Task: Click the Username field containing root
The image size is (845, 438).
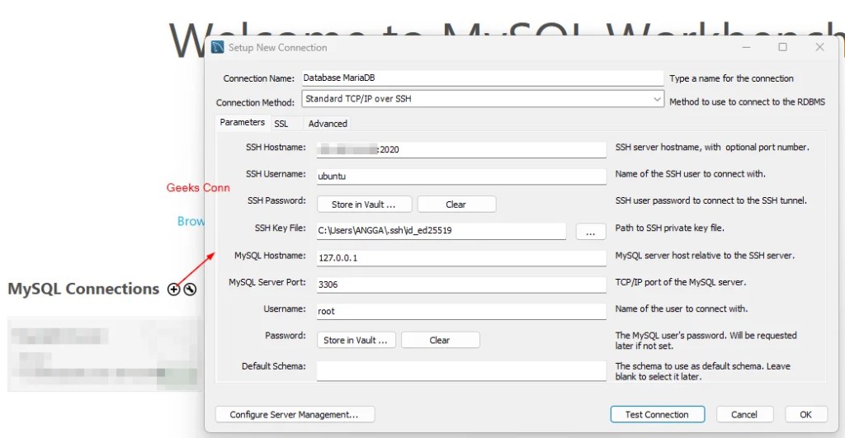Action: (x=461, y=311)
